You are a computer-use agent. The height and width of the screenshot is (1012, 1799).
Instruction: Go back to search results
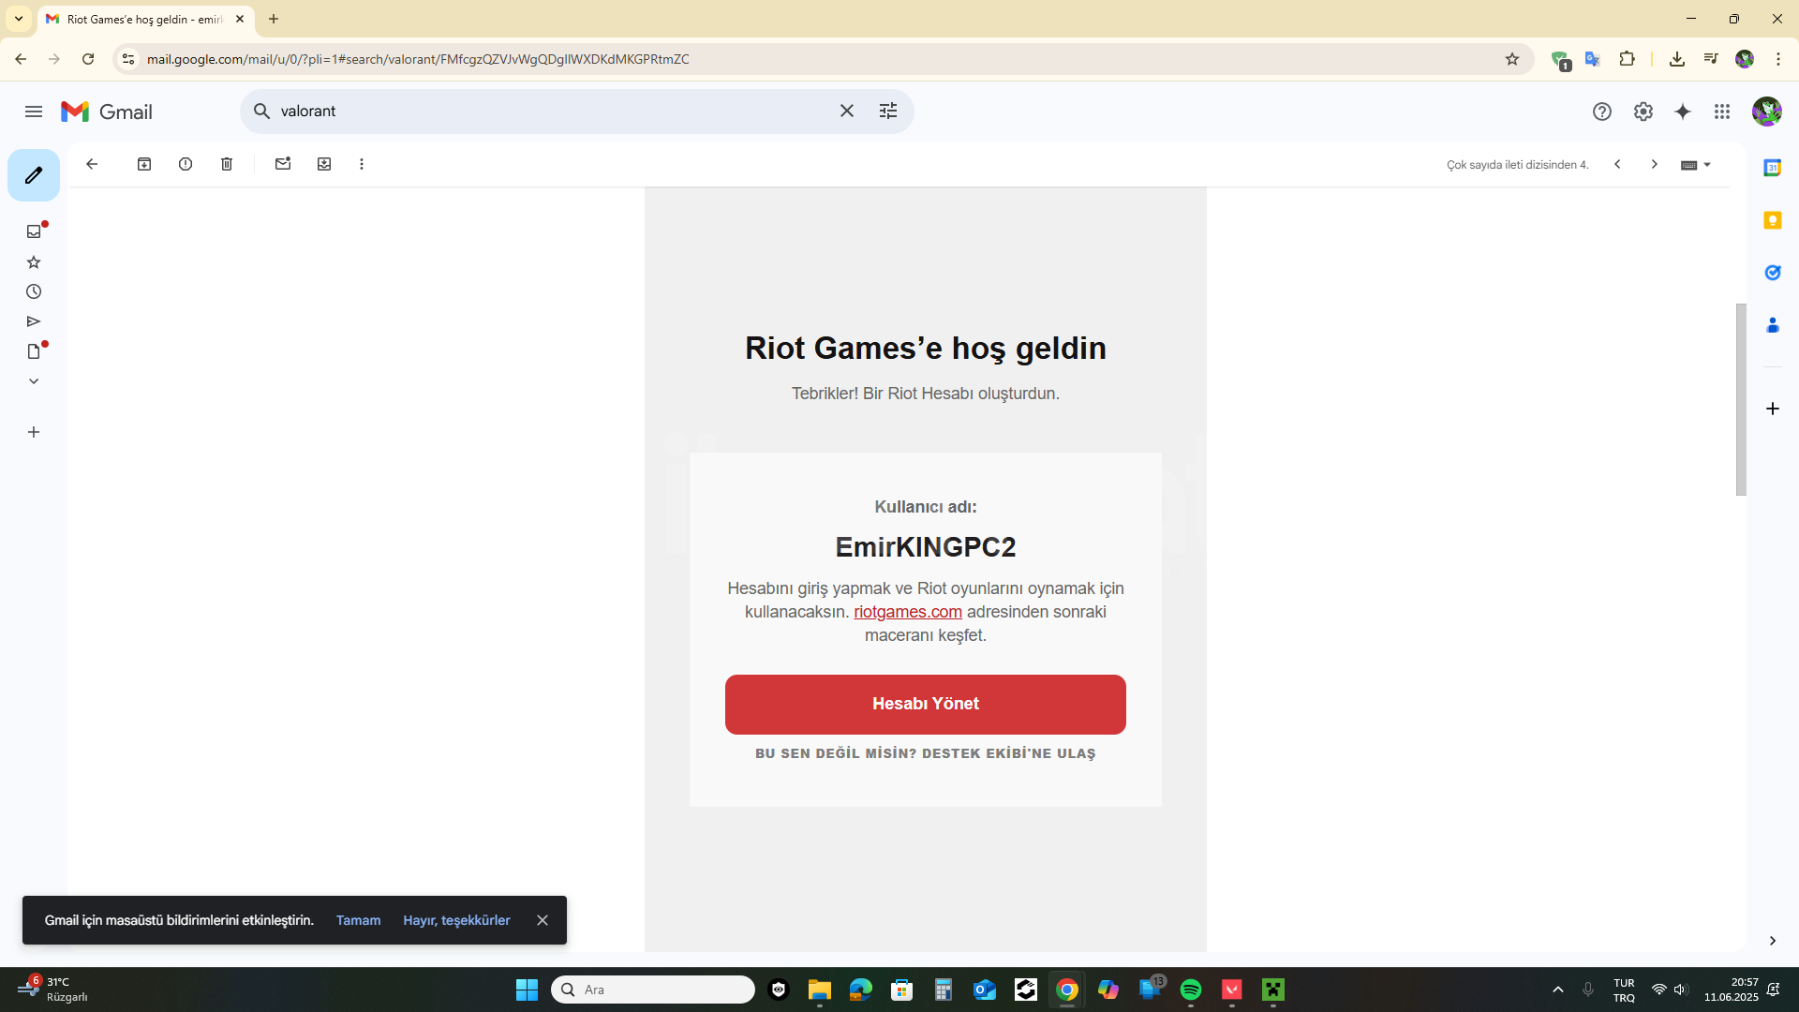click(x=92, y=164)
